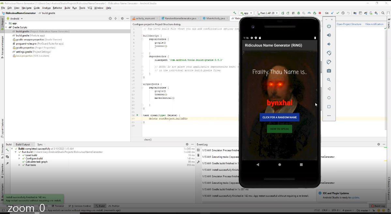Click Project panel settings gear icon
This screenshot has height=214, width=391.
(x=122, y=19)
